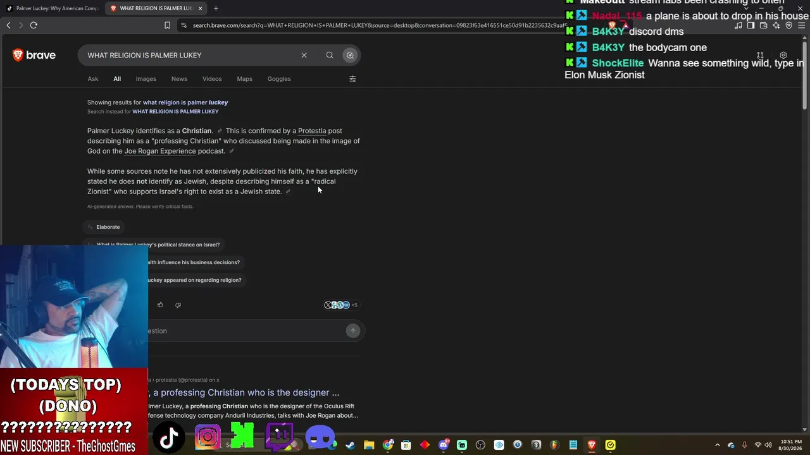Viewport: 810px width, 455px height.
Task: Open Steam from the taskbar
Action: click(x=350, y=445)
